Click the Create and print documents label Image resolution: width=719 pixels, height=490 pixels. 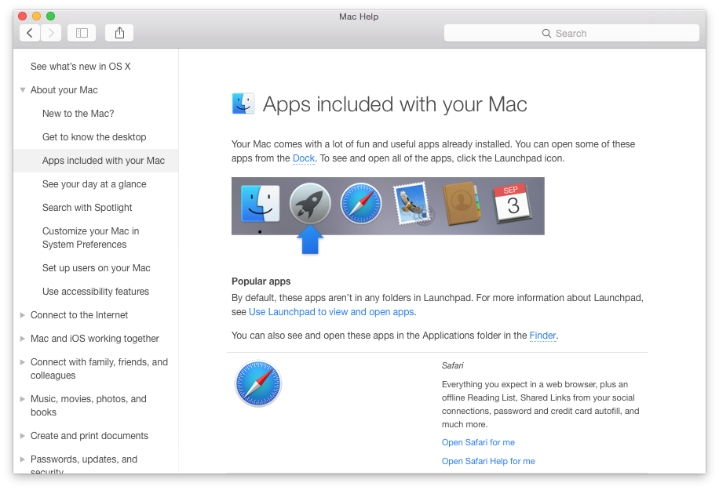89,436
